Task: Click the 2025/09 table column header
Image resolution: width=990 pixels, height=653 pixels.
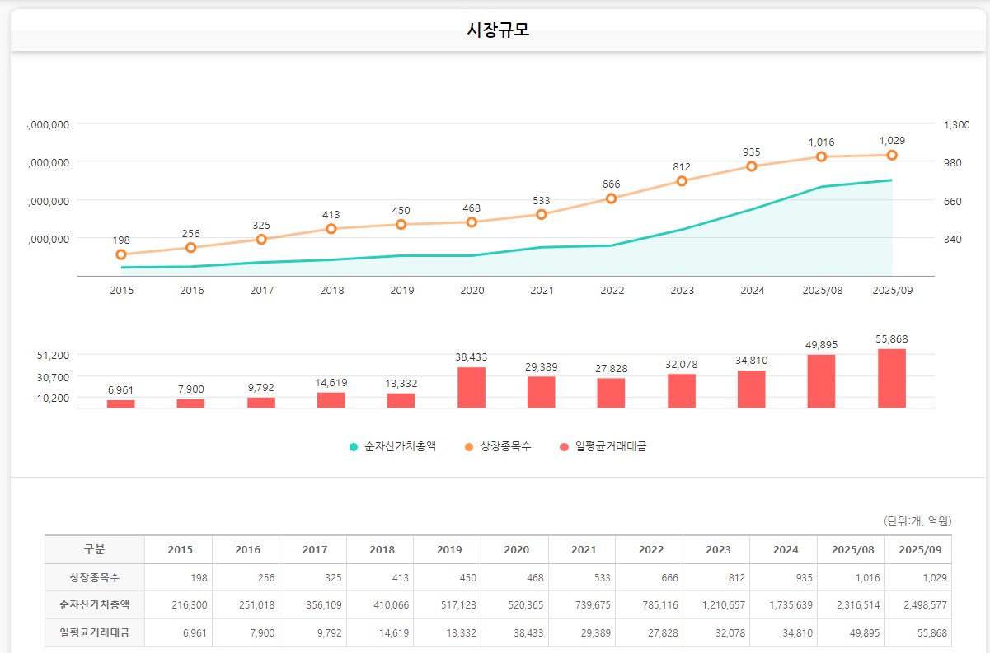Action: click(918, 549)
